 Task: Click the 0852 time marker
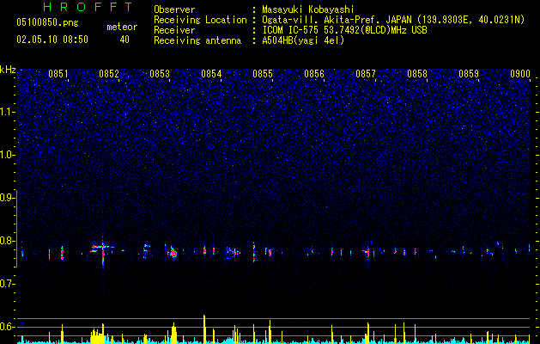coord(109,74)
